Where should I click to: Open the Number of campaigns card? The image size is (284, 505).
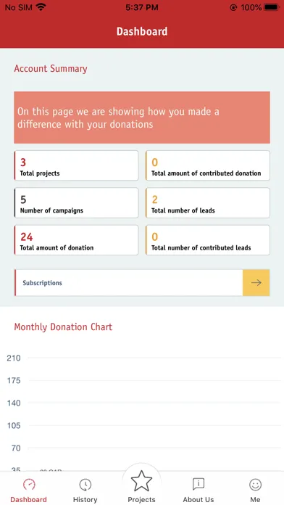tap(76, 203)
